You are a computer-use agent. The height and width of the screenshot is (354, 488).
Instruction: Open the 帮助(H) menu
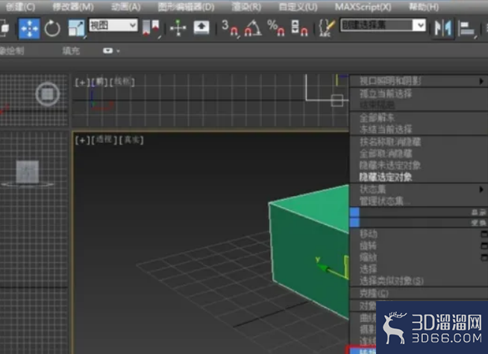pyautogui.click(x=424, y=7)
